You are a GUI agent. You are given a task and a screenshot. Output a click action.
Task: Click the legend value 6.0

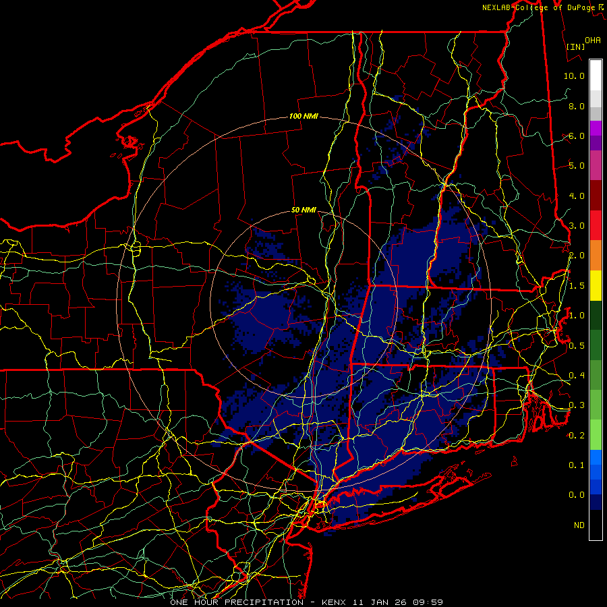[577, 136]
